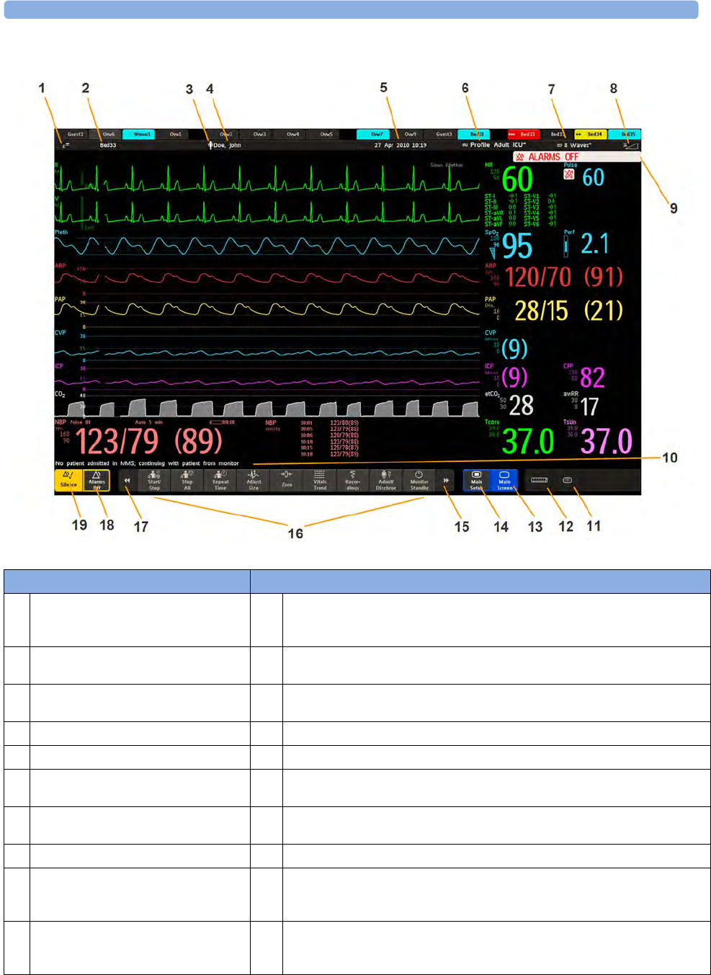The height and width of the screenshot is (975, 711).
Task: Open the Profile Adult ICU selector
Action: pyautogui.click(x=494, y=145)
